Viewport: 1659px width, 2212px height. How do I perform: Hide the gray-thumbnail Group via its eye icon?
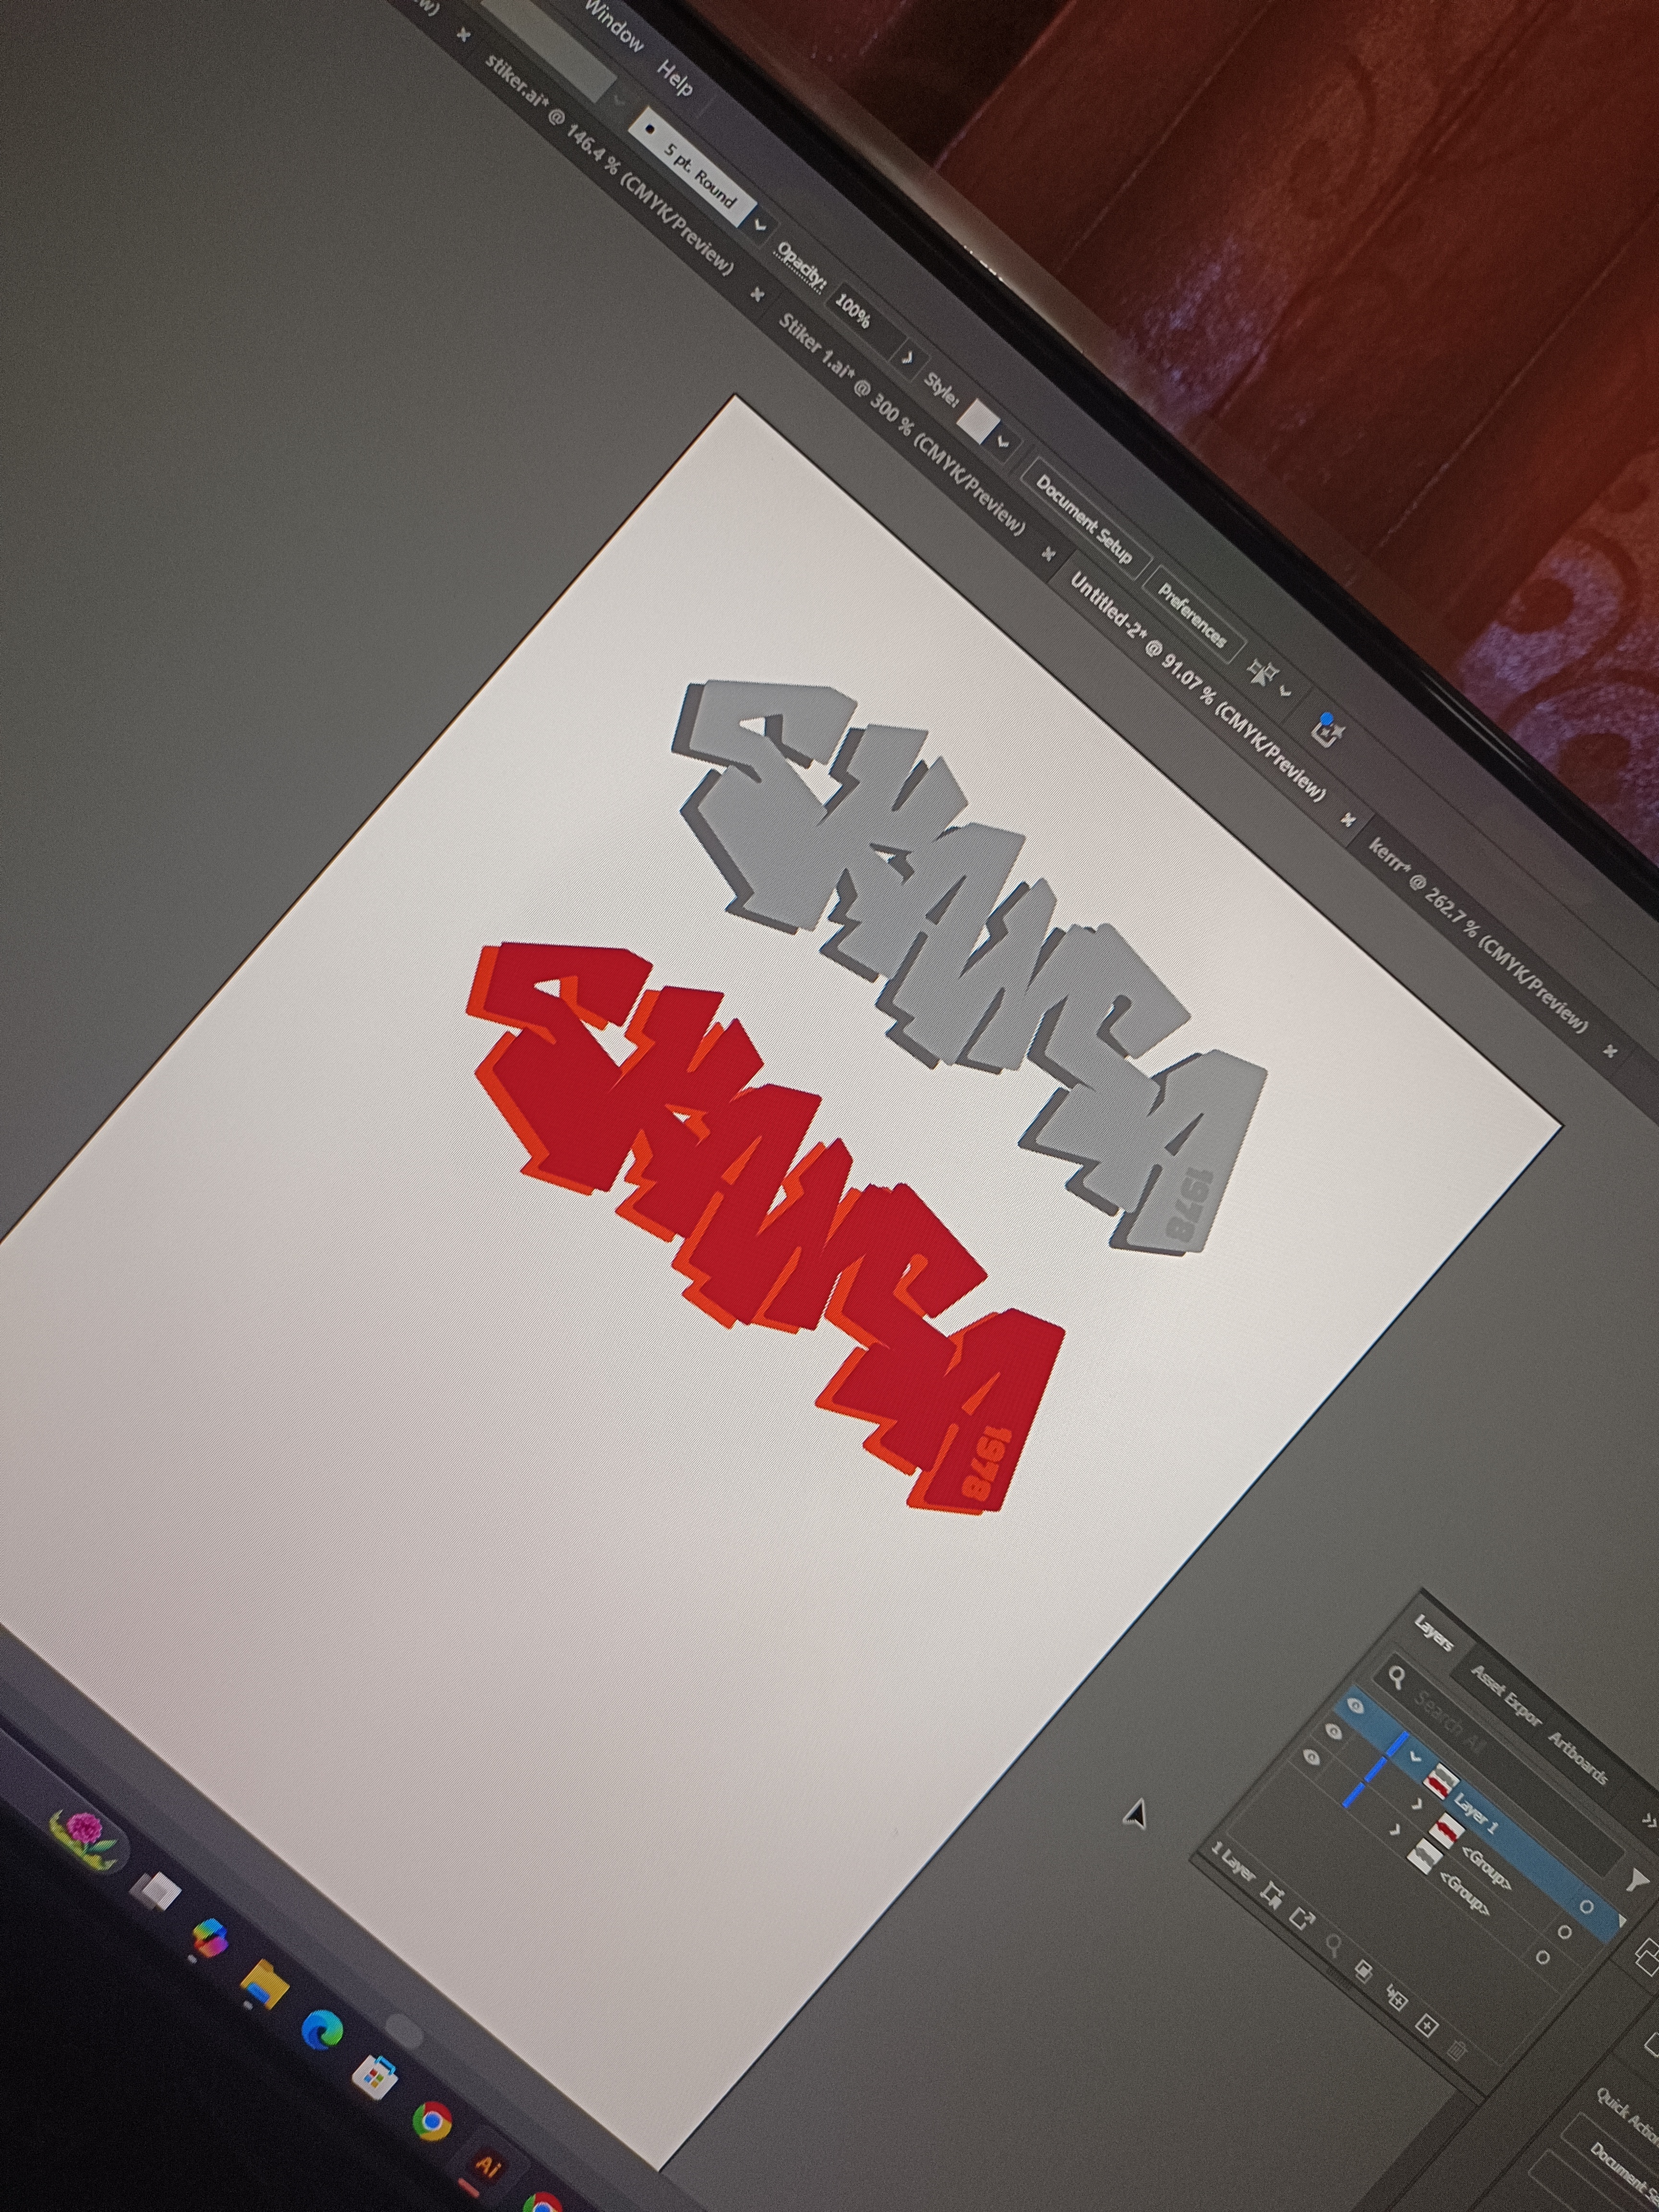click(1312, 1756)
